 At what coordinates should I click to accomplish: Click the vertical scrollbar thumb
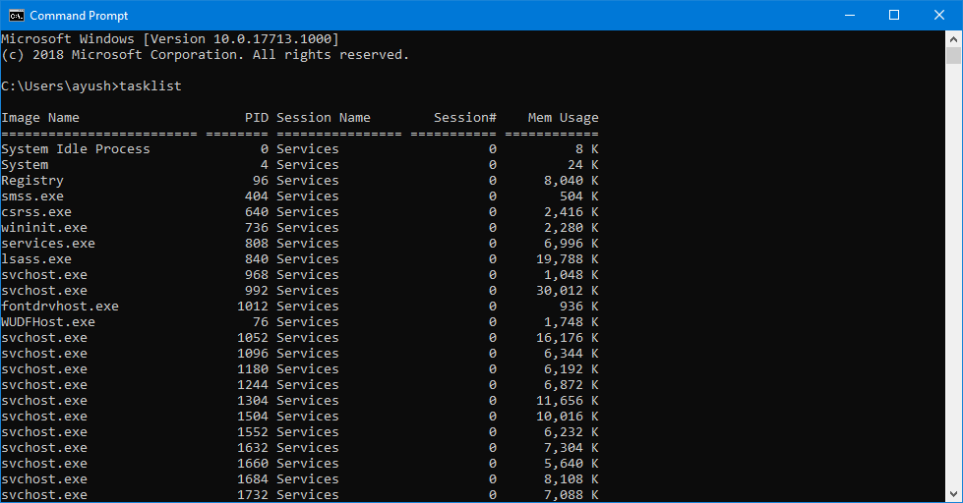click(953, 55)
